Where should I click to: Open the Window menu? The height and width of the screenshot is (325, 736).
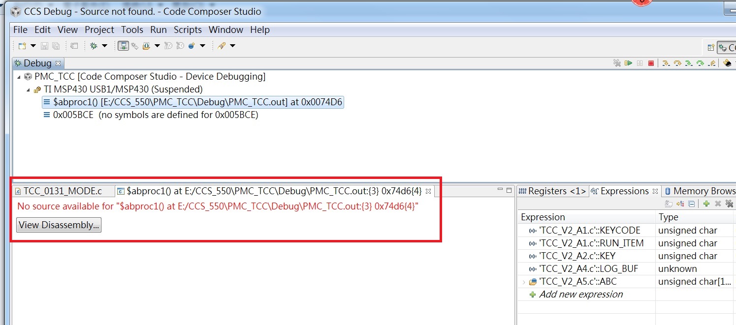point(226,30)
